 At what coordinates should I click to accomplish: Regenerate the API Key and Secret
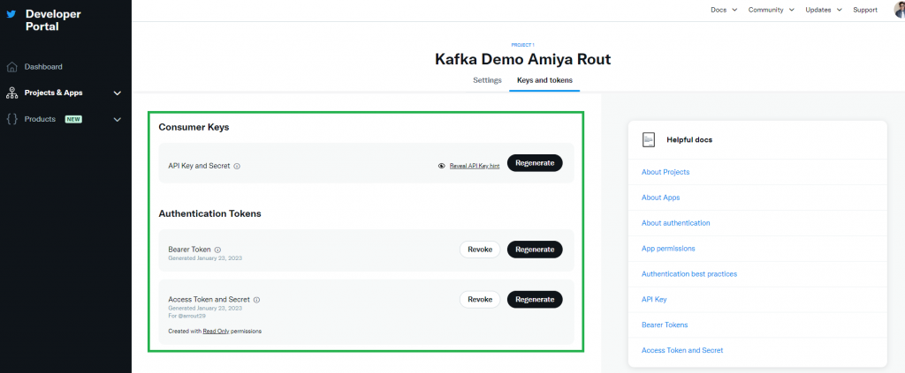pyautogui.click(x=534, y=163)
